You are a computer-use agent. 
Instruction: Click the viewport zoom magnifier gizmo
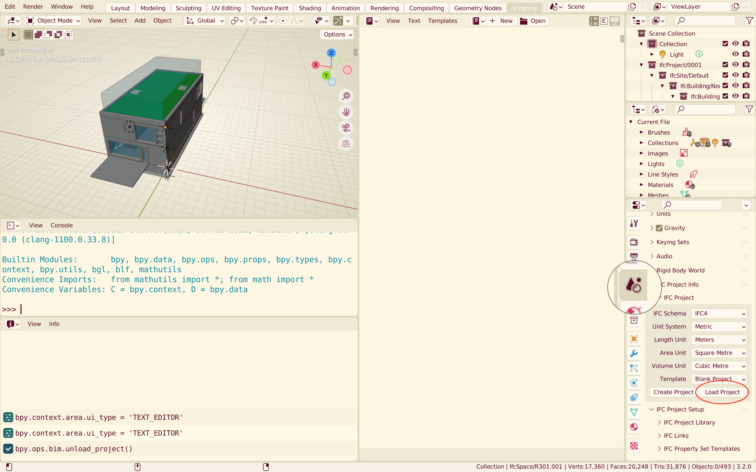[x=346, y=96]
